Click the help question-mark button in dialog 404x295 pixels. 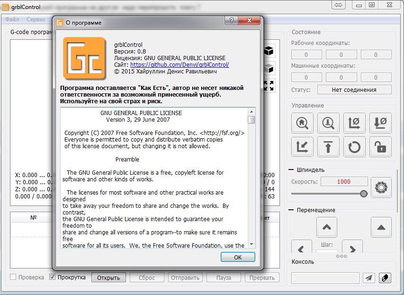pos(232,20)
